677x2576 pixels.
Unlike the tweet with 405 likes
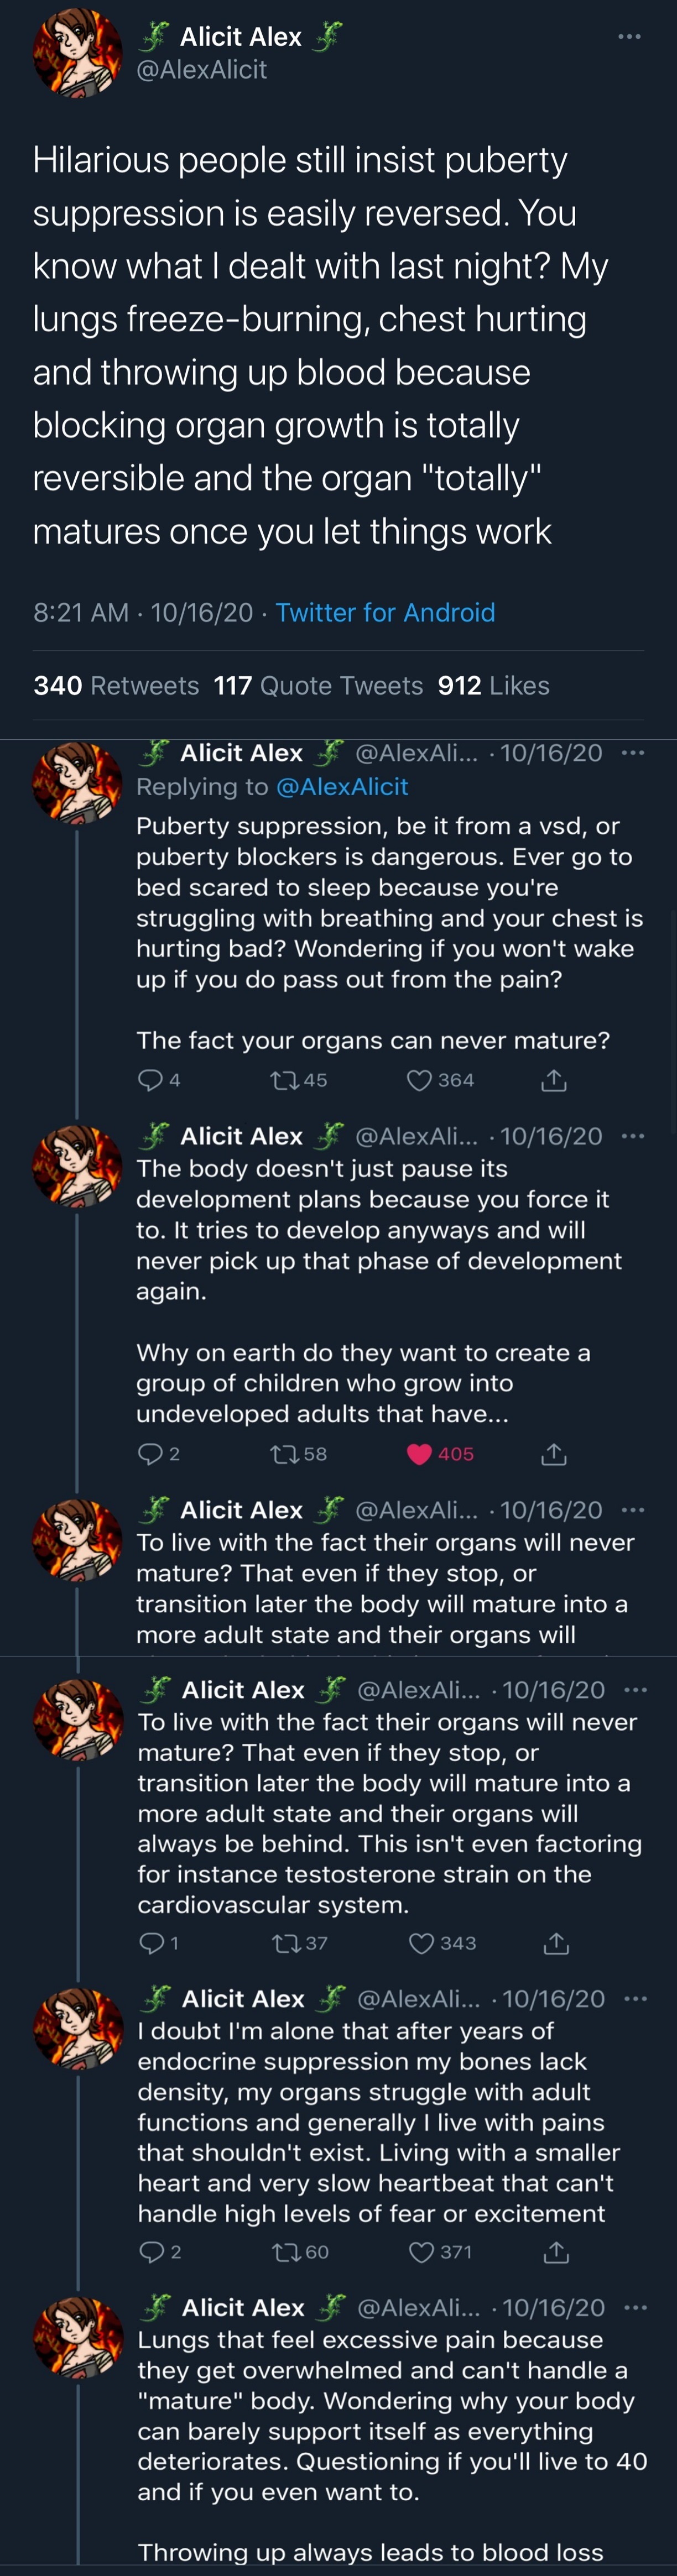coord(421,1454)
